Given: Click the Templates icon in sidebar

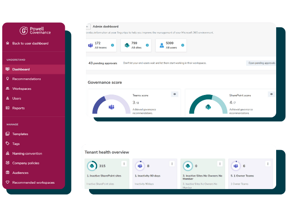Looking at the screenshot, I should pyautogui.click(x=8, y=134).
